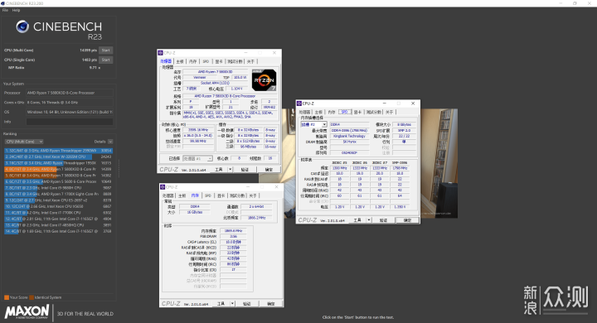Click the orange Your Score legend square
The height and width of the screenshot is (323, 597).
(x=7, y=297)
